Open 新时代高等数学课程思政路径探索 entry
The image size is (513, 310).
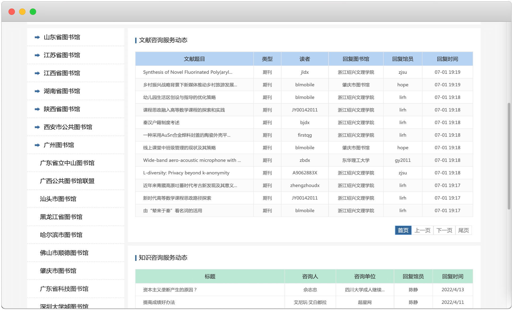pos(177,198)
